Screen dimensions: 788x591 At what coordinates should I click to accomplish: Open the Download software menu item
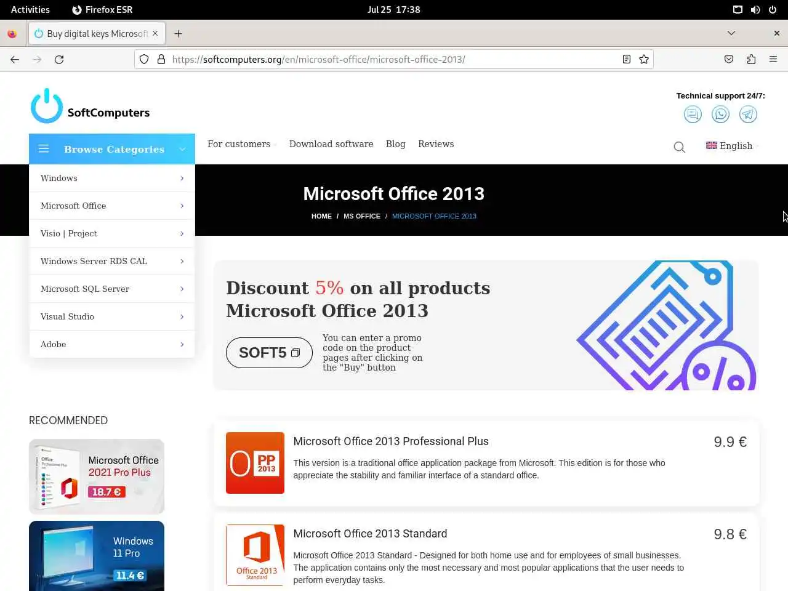click(x=331, y=144)
